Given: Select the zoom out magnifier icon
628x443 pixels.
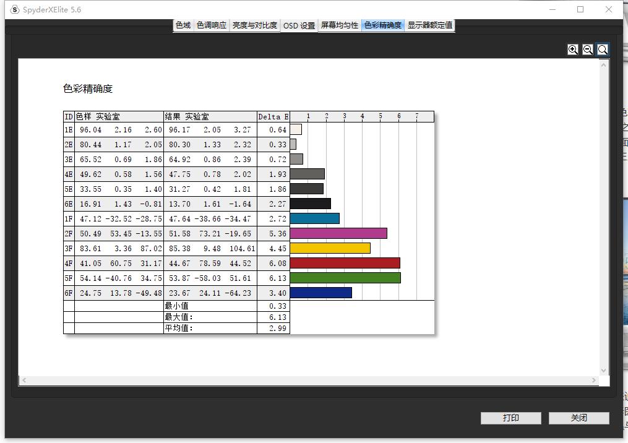Looking at the screenshot, I should click(587, 49).
